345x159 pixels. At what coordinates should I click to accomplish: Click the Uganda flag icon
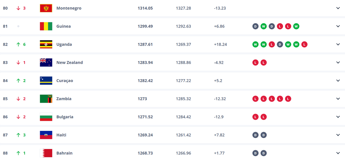point(46,44)
